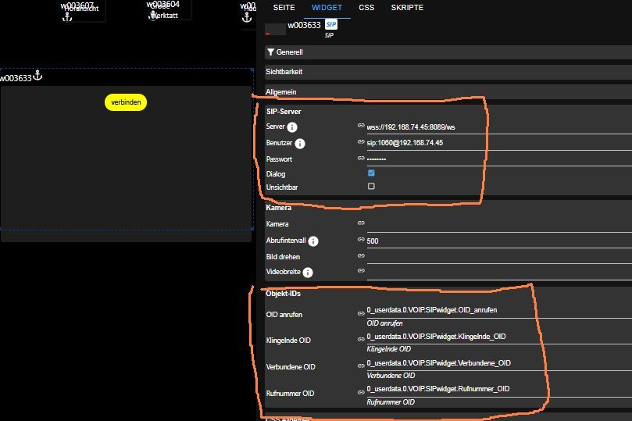The width and height of the screenshot is (632, 421).
Task: Click the binding link icon for Videobreite
Action: click(x=361, y=271)
